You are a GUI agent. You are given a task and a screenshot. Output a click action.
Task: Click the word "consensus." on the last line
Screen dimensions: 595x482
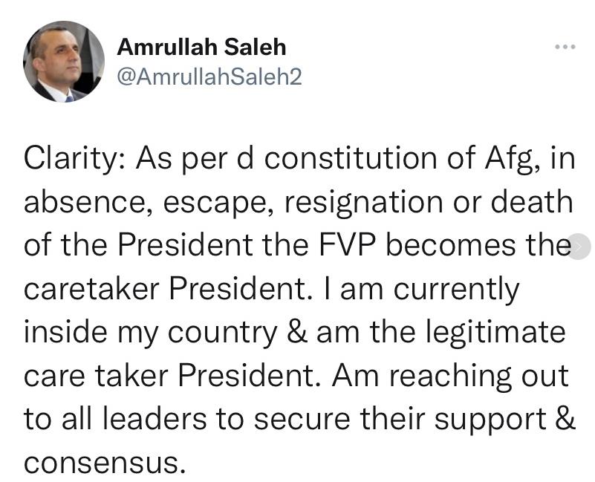tap(103, 462)
